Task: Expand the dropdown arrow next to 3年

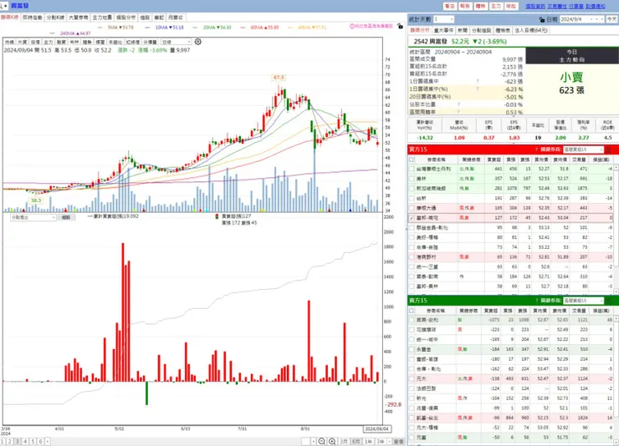Action: (x=389, y=442)
